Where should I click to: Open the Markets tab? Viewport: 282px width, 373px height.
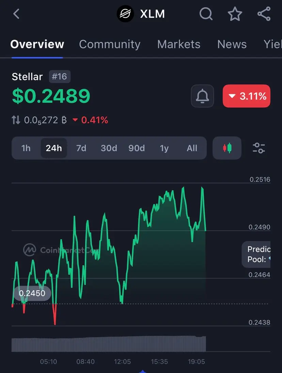point(178,44)
